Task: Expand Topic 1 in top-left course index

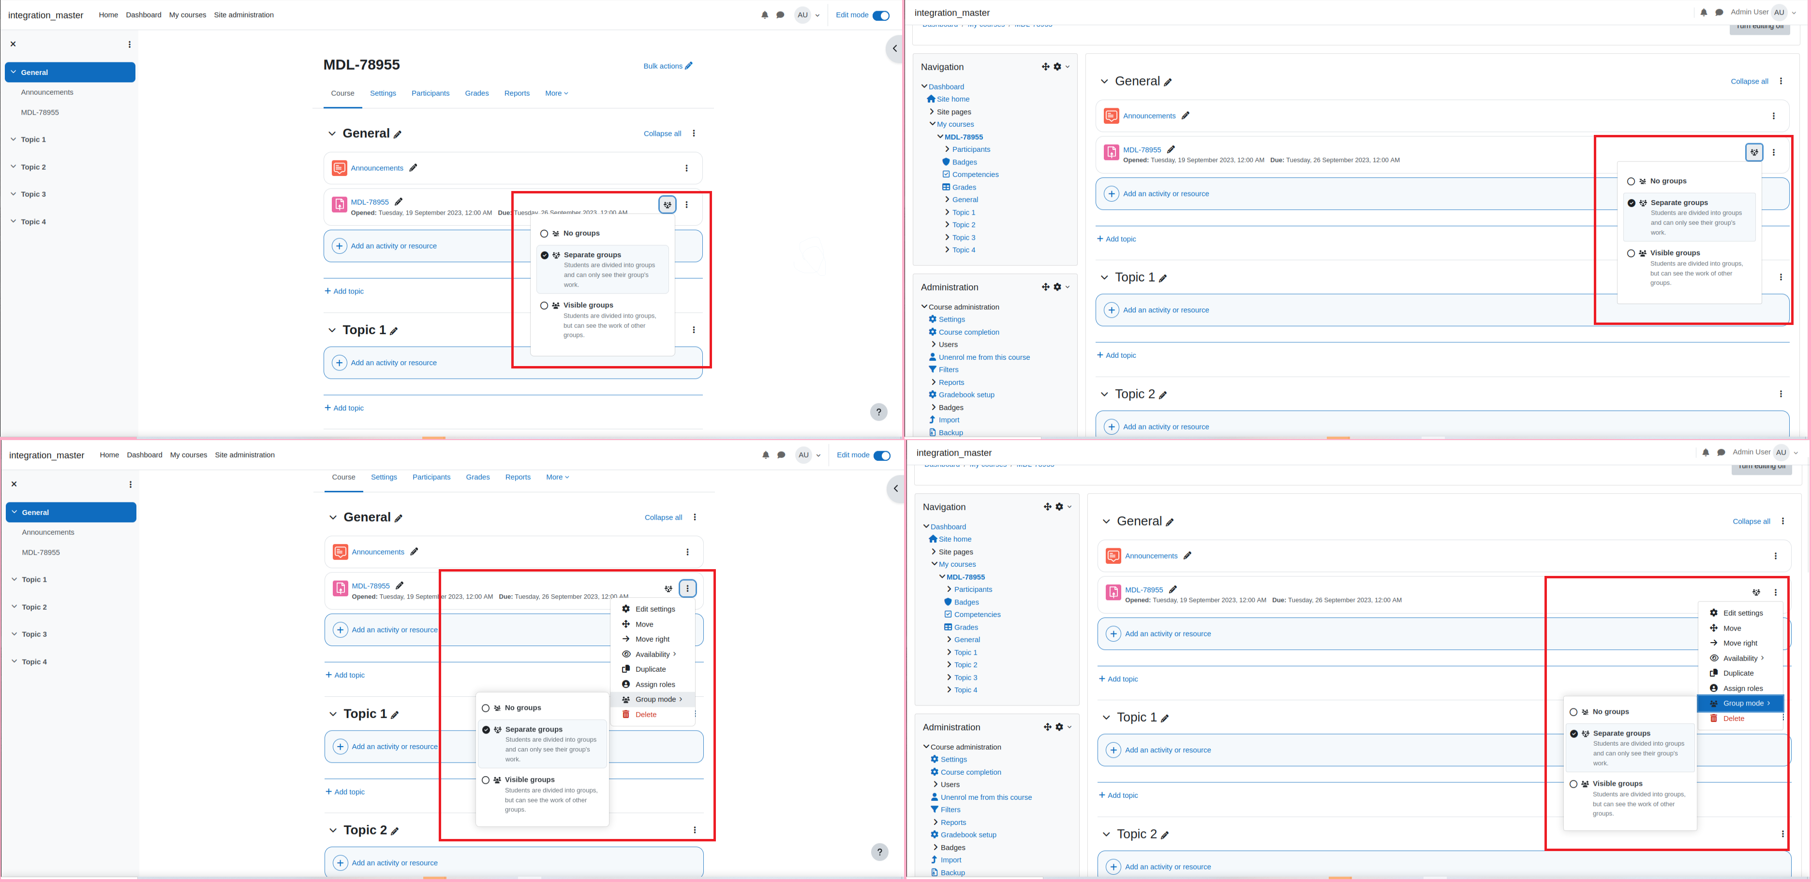Action: pyautogui.click(x=14, y=139)
